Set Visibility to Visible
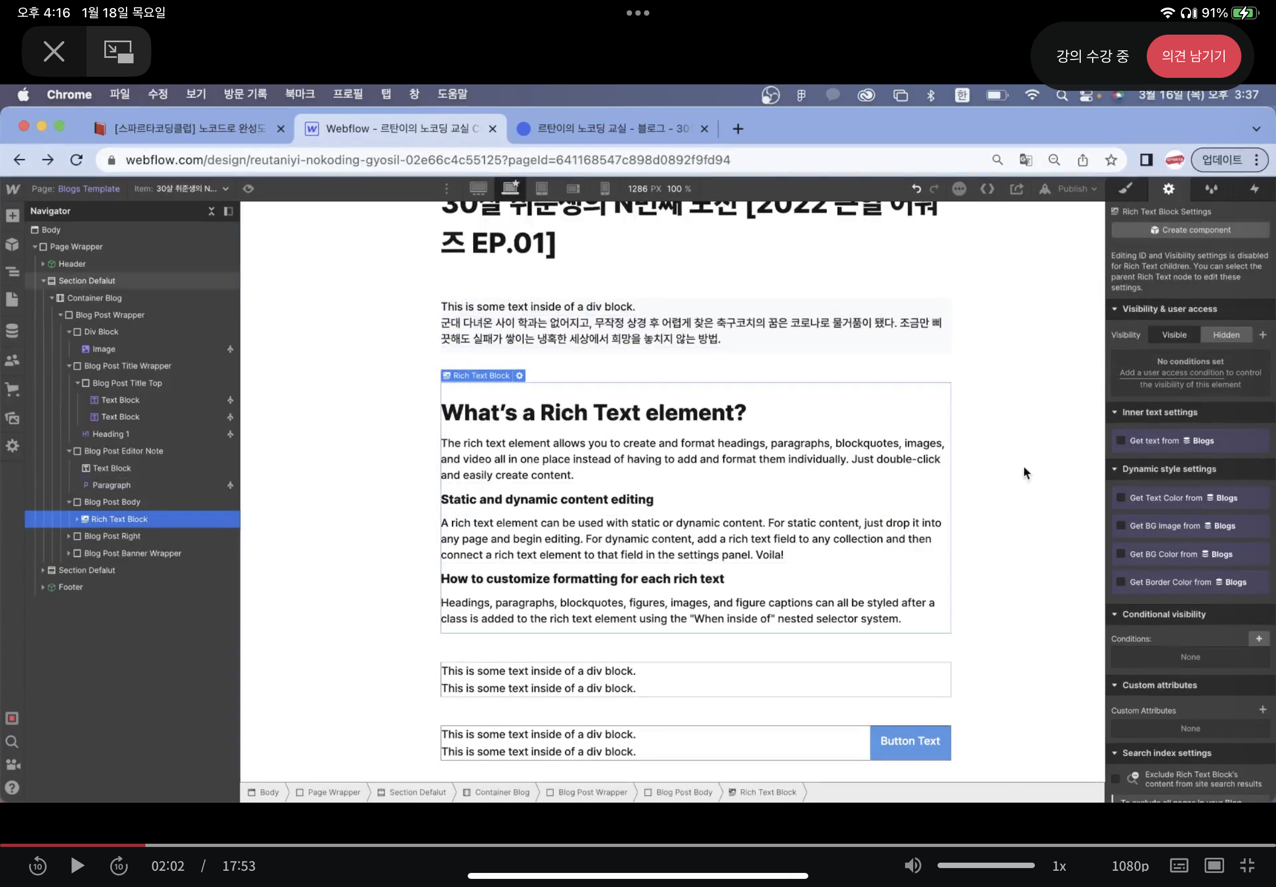This screenshot has height=887, width=1276. [1174, 335]
